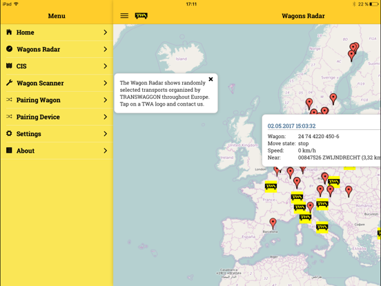Image resolution: width=381 pixels, height=286 pixels.
Task: Tap the TWA marker over Slovenia and Croatia
Action: pyautogui.click(x=322, y=204)
